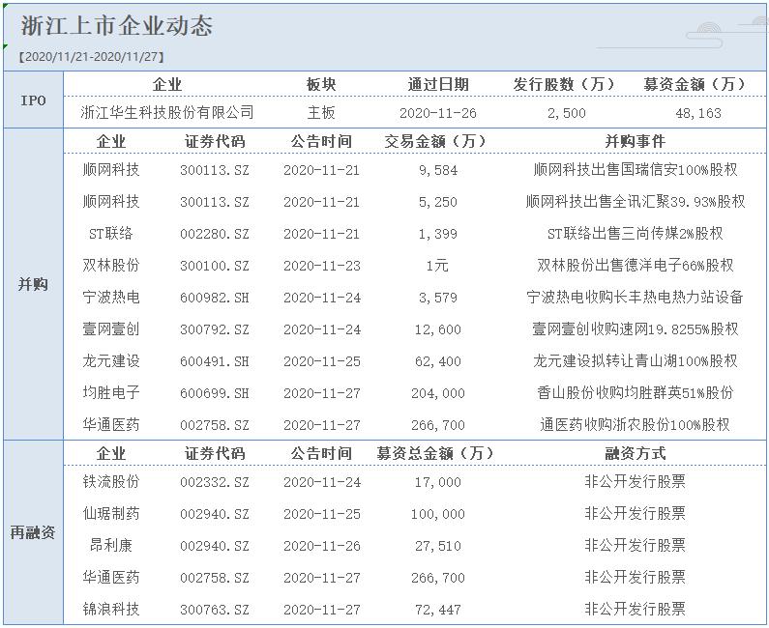The height and width of the screenshot is (628, 769).
Task: Select the raised amount 27,510
Action: [438, 546]
